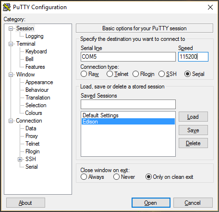Open the Session category
219x212 pixels.
click(x=25, y=28)
